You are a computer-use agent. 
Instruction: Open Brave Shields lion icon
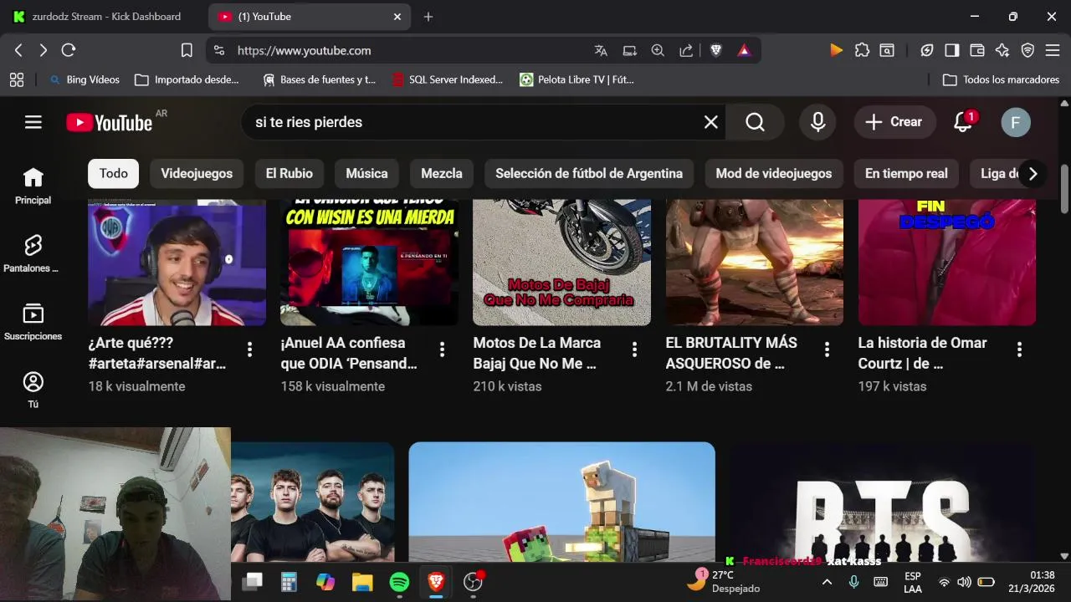coord(716,50)
